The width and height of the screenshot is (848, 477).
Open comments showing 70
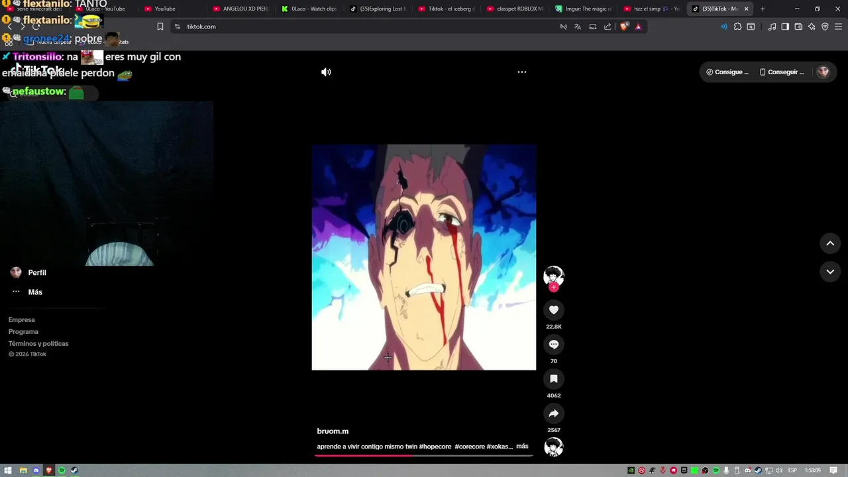pos(554,344)
